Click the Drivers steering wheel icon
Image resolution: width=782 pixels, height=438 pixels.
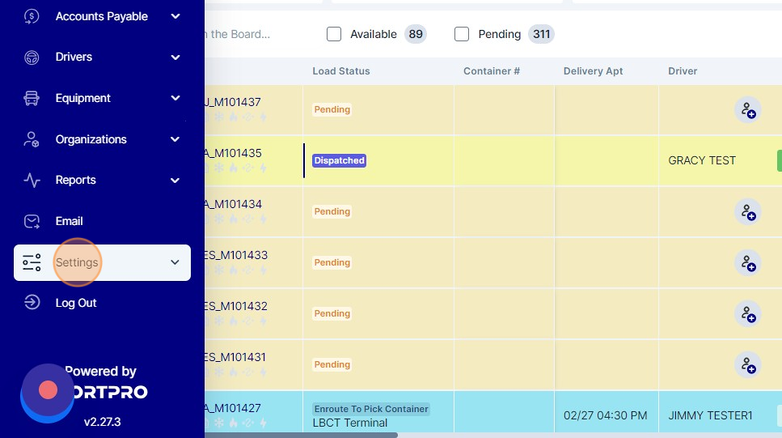click(32, 57)
